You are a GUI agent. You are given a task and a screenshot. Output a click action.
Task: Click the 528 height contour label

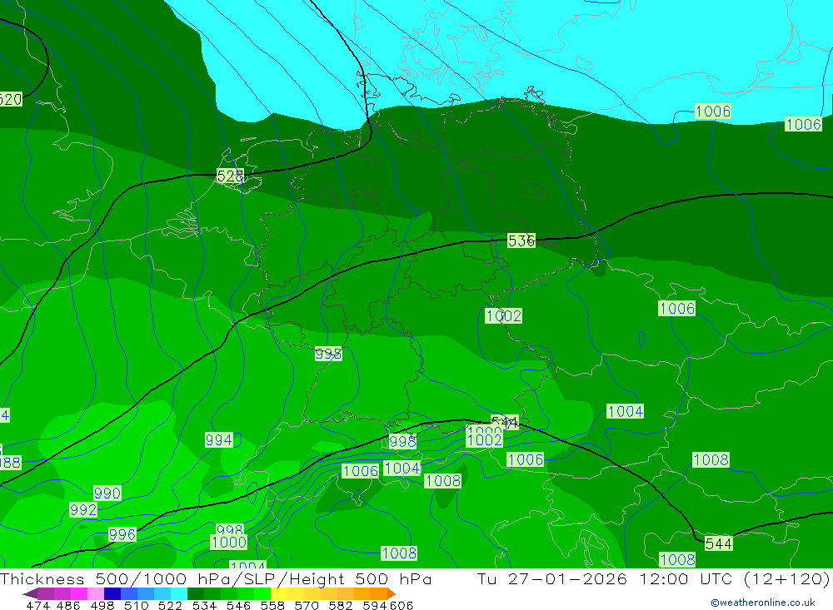click(230, 176)
